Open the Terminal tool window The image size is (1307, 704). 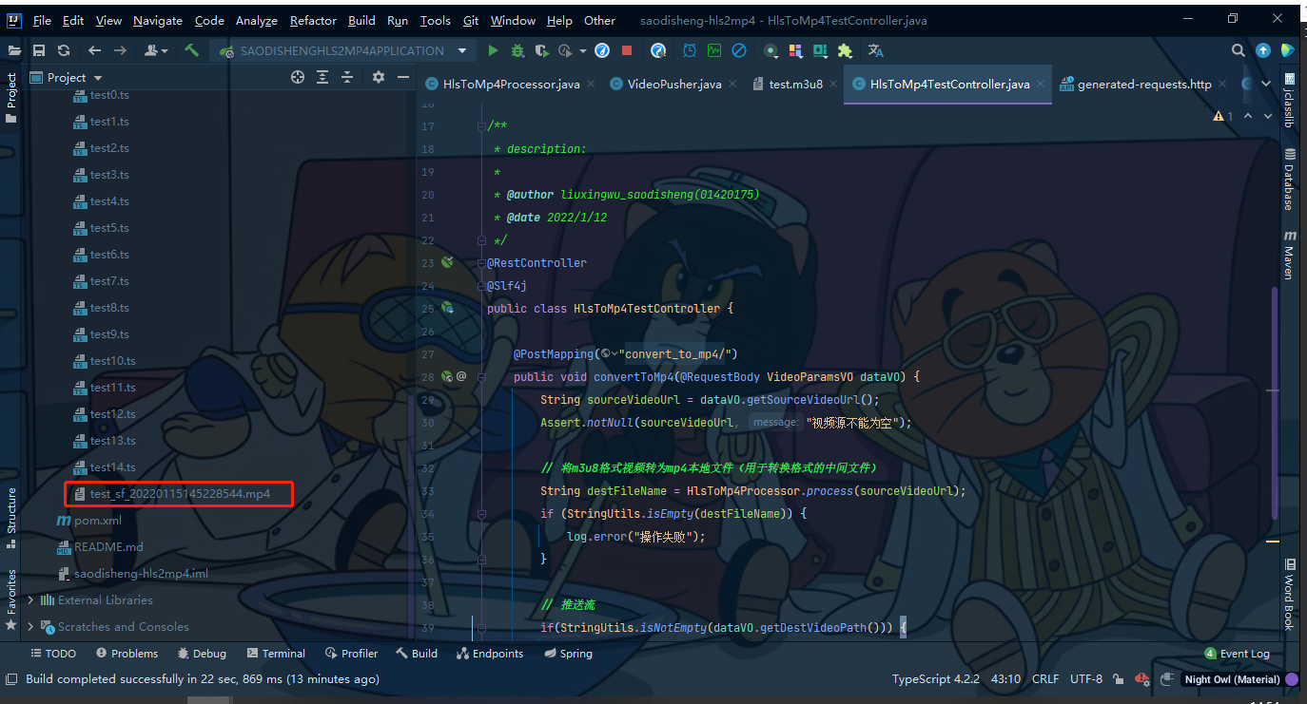276,653
